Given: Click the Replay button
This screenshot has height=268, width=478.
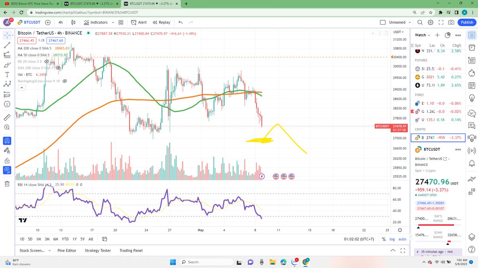Looking at the screenshot, I should pos(161,23).
